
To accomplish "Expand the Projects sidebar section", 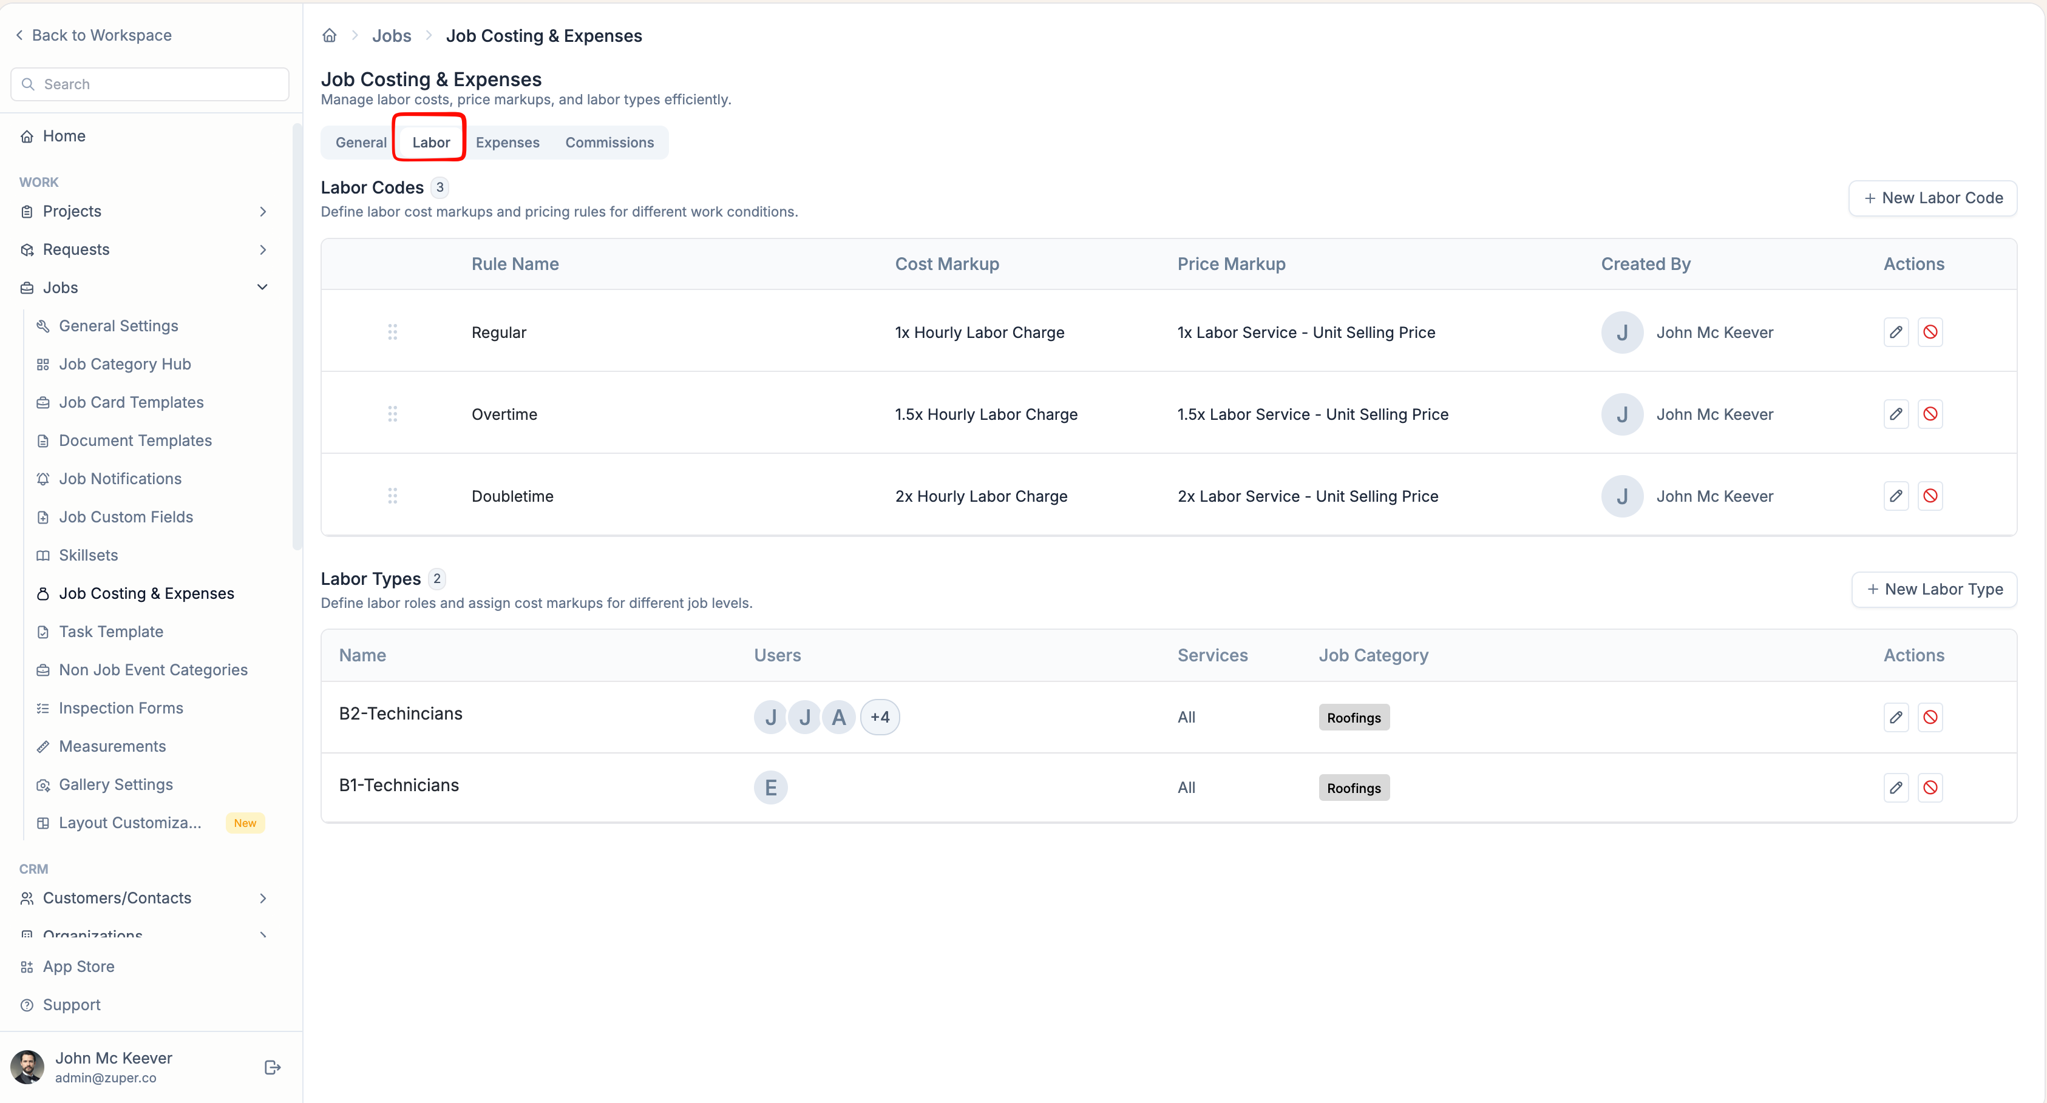I will pos(263,211).
